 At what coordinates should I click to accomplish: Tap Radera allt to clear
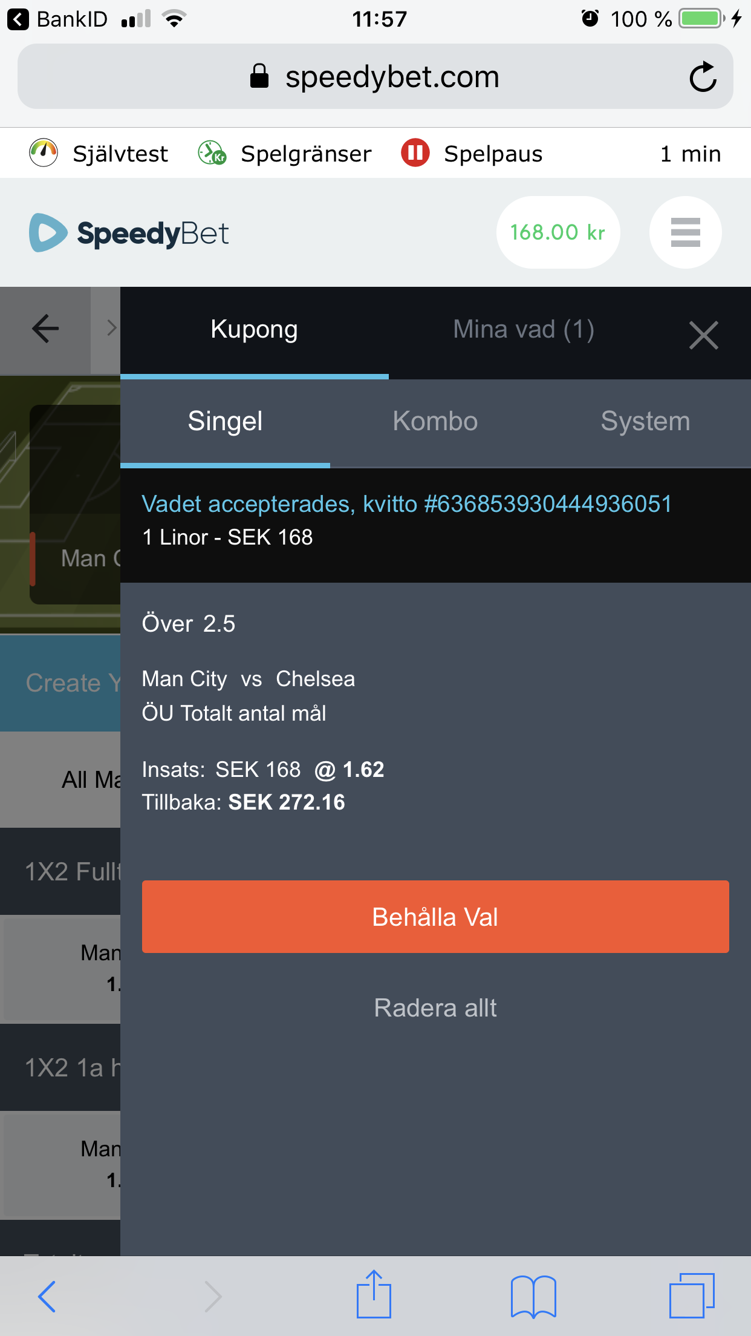click(435, 1008)
